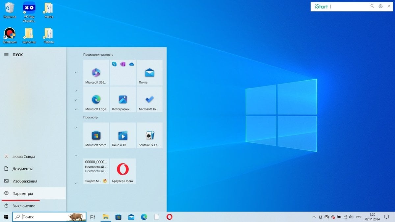Open Task View from taskbar

point(93,217)
